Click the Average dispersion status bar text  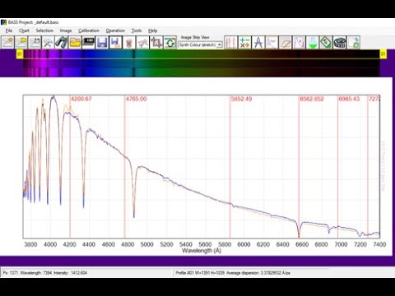[258, 273]
